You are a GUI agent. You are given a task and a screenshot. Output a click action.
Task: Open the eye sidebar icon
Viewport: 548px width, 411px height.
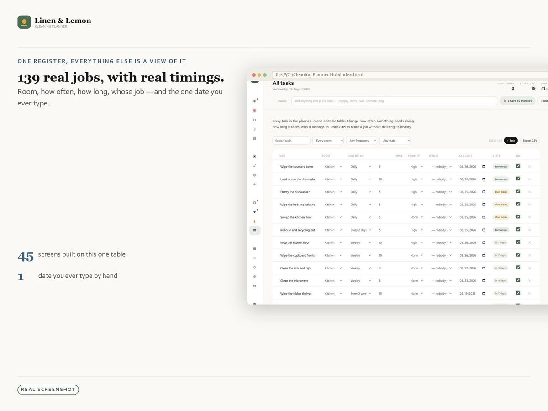[x=255, y=184]
